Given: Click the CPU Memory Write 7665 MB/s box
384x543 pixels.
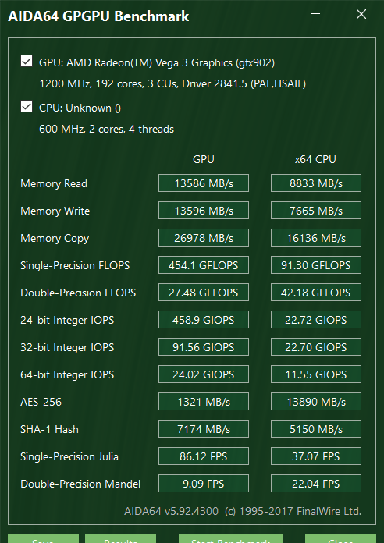Looking at the screenshot, I should coord(316,211).
